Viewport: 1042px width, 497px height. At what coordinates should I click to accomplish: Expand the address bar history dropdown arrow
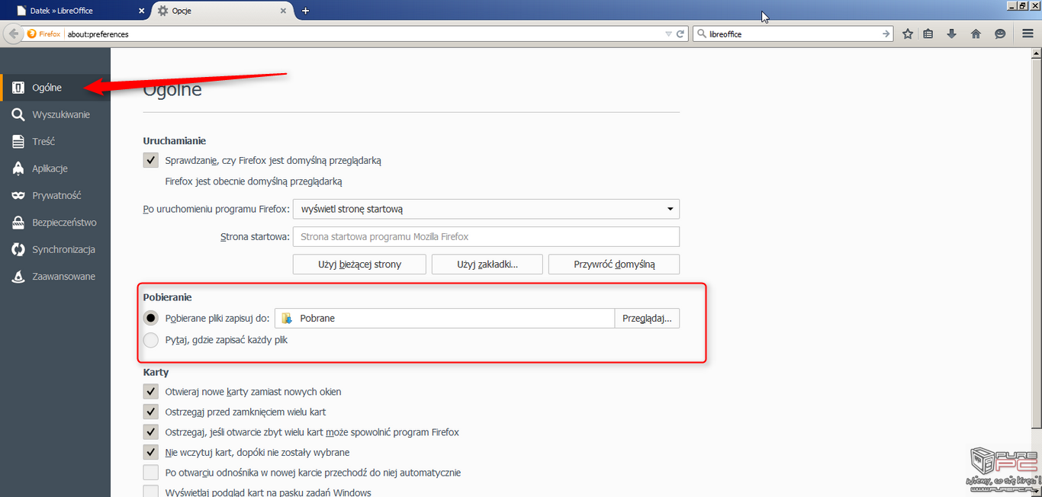click(x=668, y=34)
